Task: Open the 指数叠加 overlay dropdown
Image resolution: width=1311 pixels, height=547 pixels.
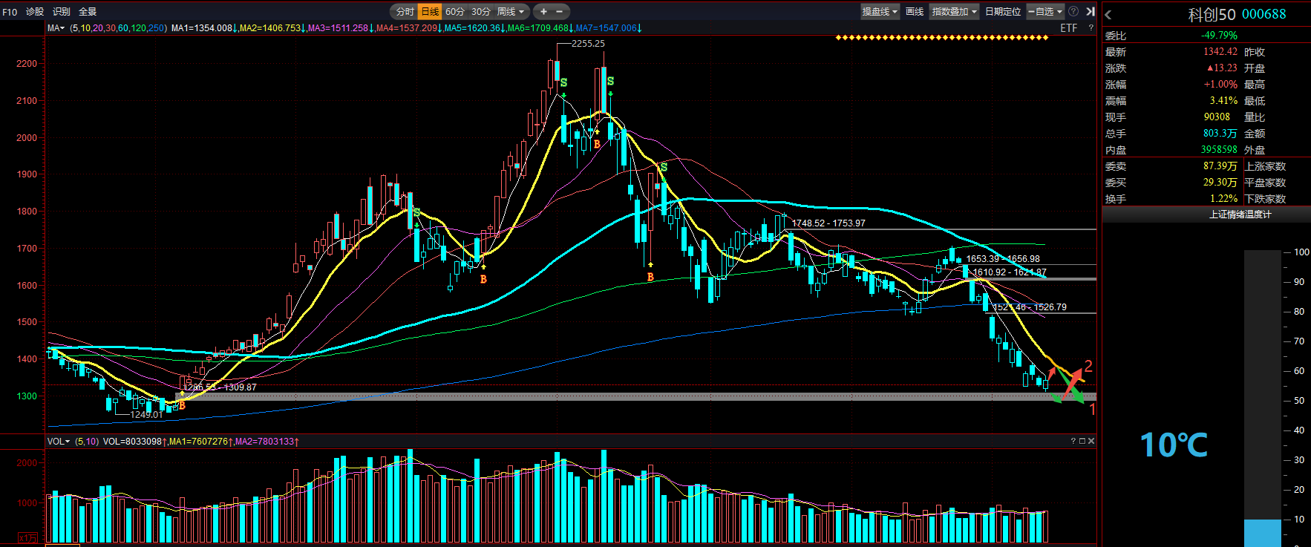Action: (955, 11)
